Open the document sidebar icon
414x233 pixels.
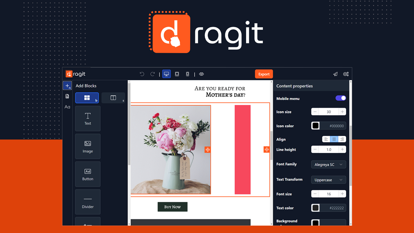67,96
